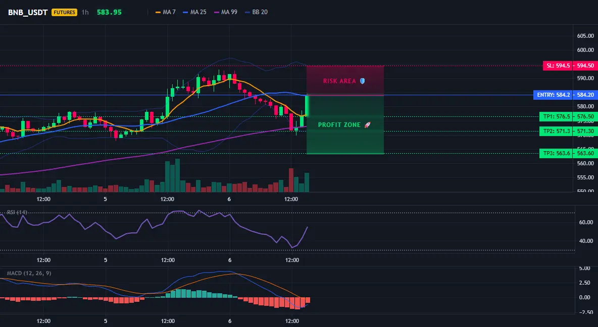598x327 pixels.
Task: Click the latest tall green candle at entry
Action: pos(307,106)
